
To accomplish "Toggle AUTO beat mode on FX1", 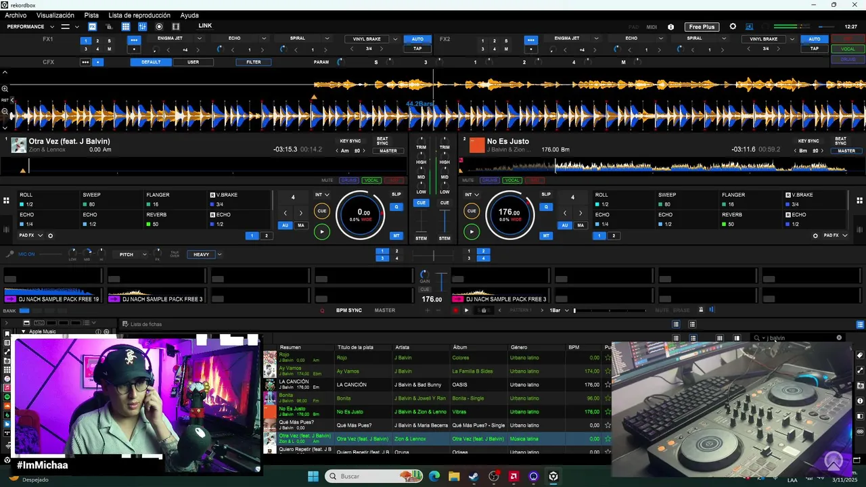I will tap(417, 39).
